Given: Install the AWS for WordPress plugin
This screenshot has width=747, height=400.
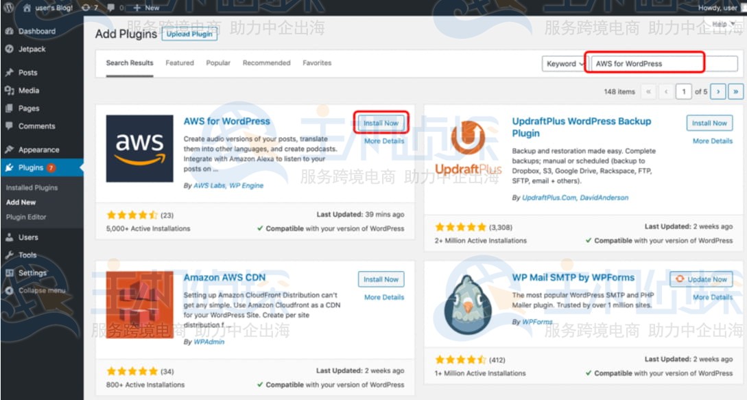Looking at the screenshot, I should point(381,123).
